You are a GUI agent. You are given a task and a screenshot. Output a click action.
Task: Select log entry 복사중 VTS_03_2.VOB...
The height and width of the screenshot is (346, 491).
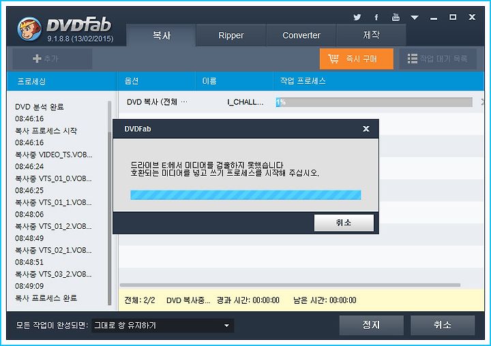(x=54, y=274)
